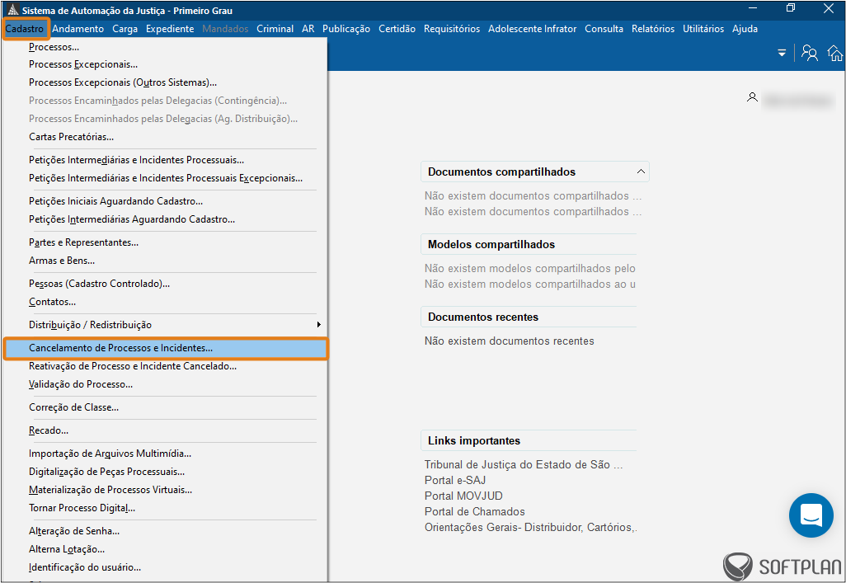
Task: Open the toolbar dropdown arrow
Action: [781, 53]
